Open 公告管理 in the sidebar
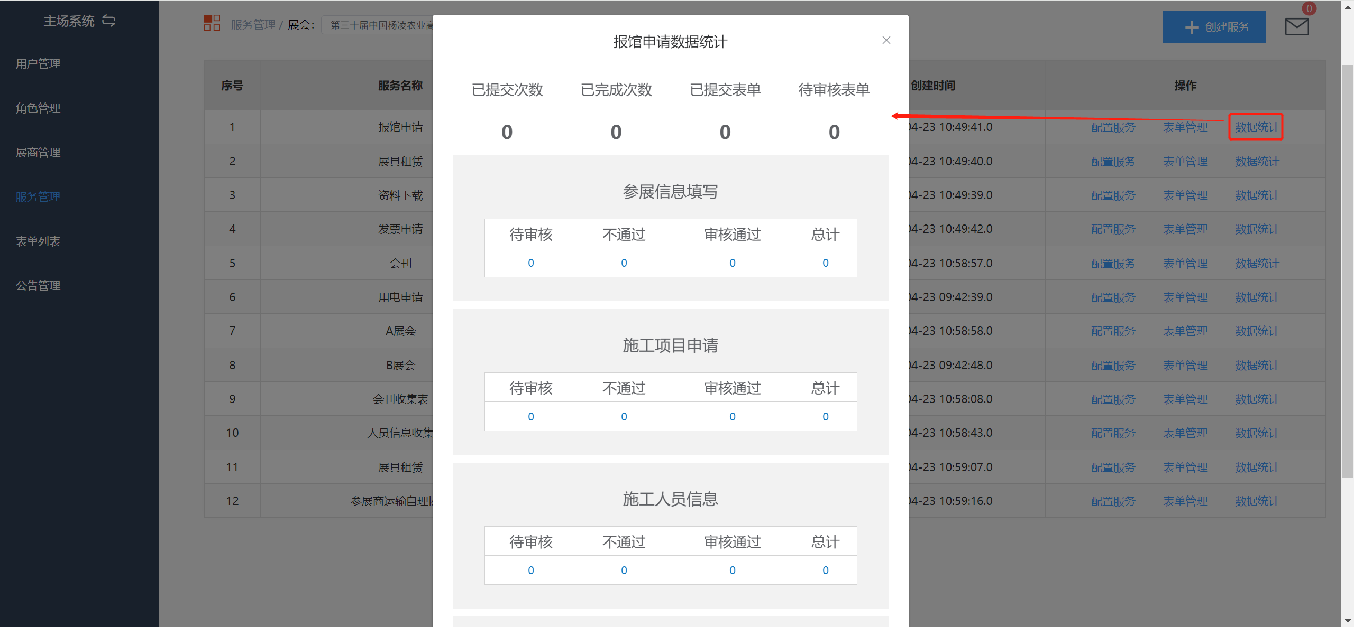Image resolution: width=1354 pixels, height=627 pixels. [x=38, y=286]
